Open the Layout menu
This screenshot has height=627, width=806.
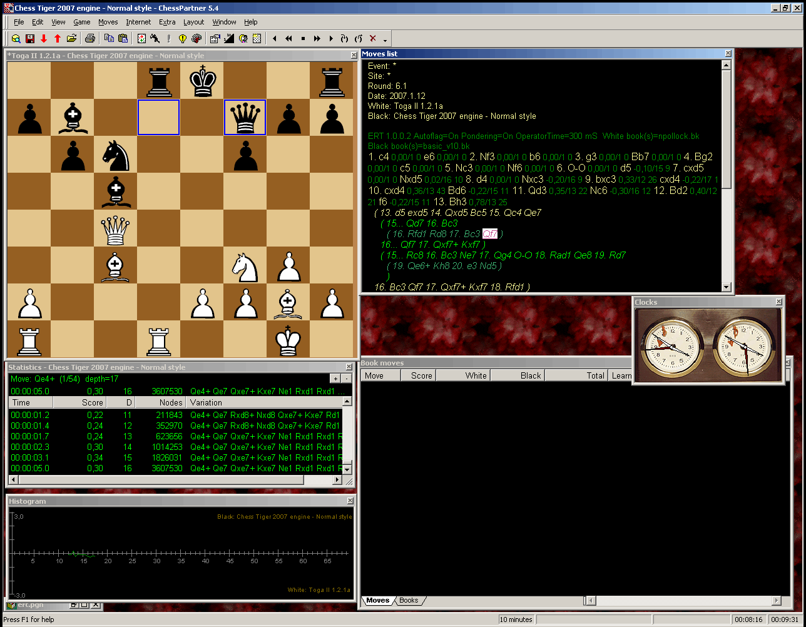(193, 22)
